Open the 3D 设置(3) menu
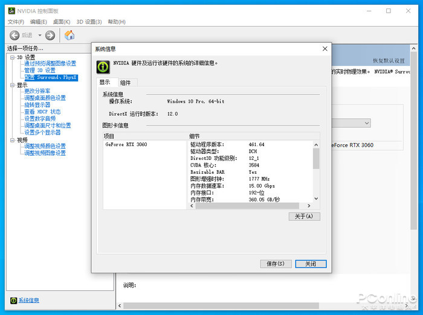This screenshot has width=423, height=315. click(x=89, y=22)
